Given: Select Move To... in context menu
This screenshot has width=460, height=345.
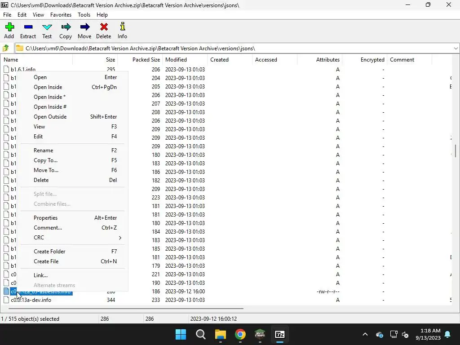Looking at the screenshot, I should pos(72,170).
